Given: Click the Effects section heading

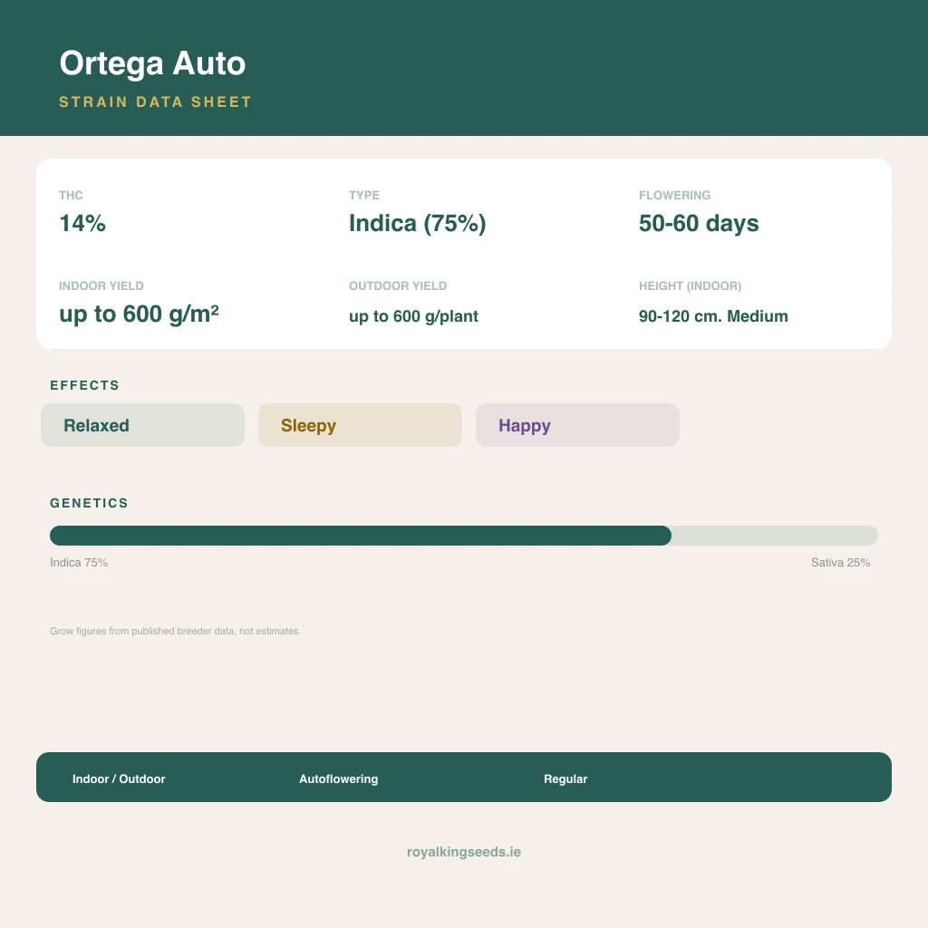Looking at the screenshot, I should tap(84, 385).
